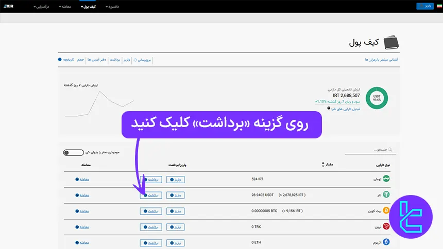Click the IRT 2,688,507 total value
Viewport: 443px width, 249px height.
(x=346, y=95)
